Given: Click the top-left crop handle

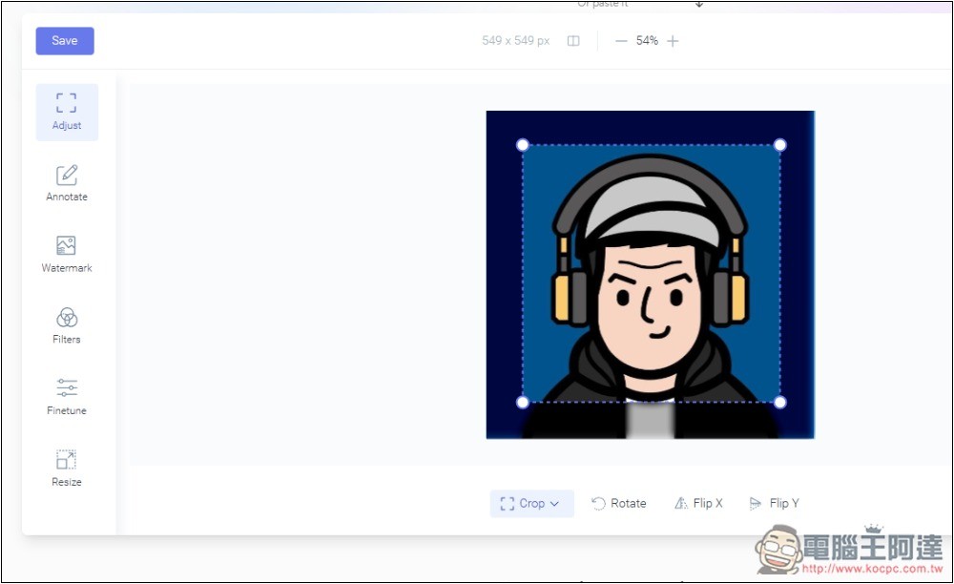Looking at the screenshot, I should pos(523,145).
